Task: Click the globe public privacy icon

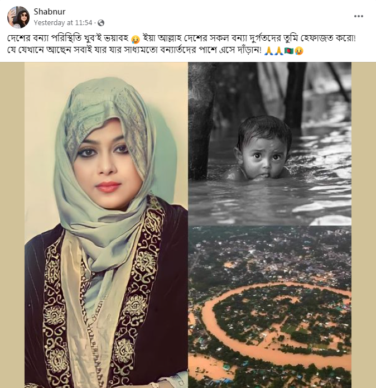Action: [x=101, y=23]
